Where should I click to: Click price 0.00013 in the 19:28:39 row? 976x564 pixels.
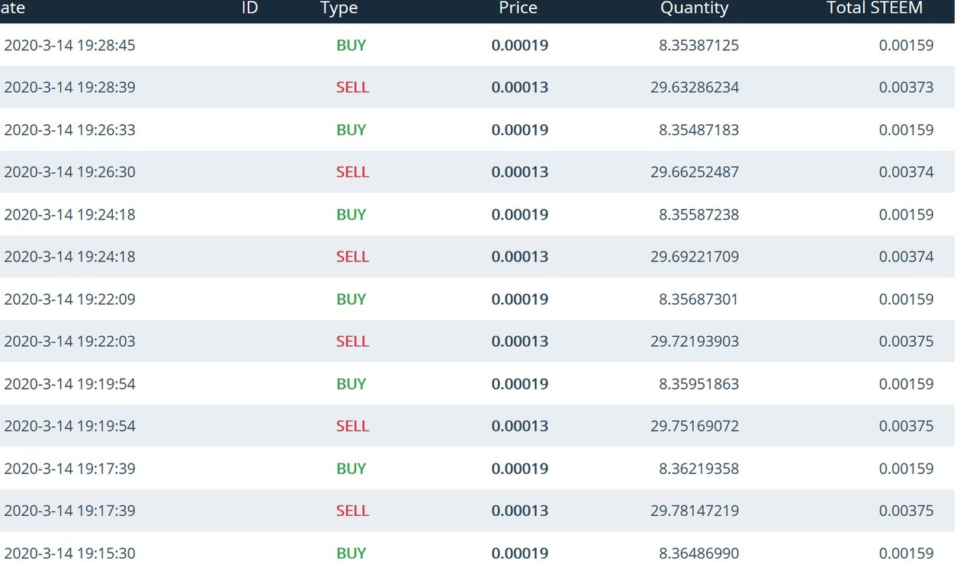click(520, 88)
